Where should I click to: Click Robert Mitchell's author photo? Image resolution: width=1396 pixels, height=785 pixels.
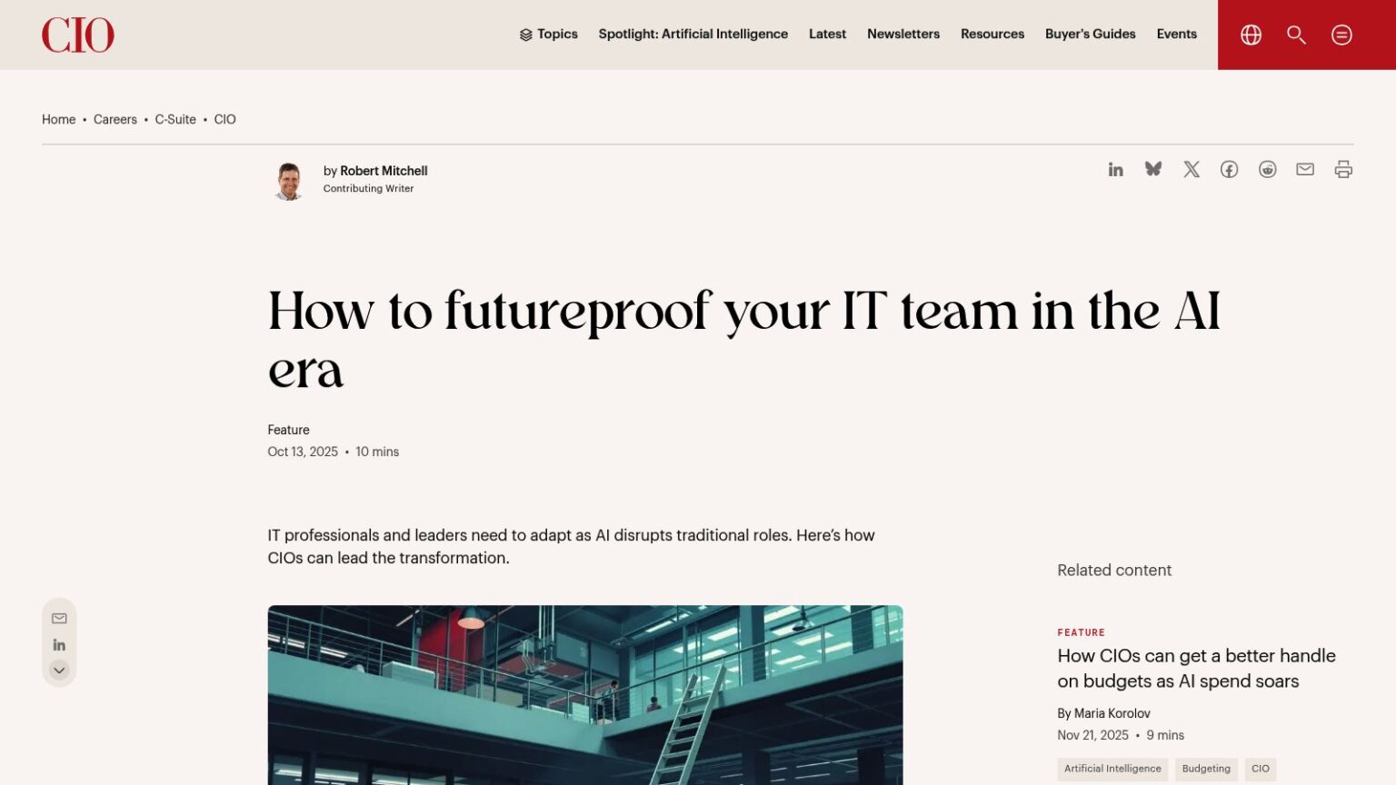pyautogui.click(x=289, y=180)
